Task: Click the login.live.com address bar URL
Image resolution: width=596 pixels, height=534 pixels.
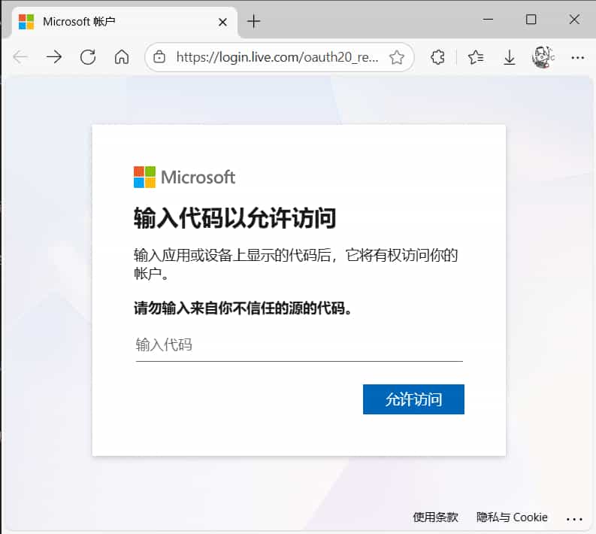Action: coord(277,57)
